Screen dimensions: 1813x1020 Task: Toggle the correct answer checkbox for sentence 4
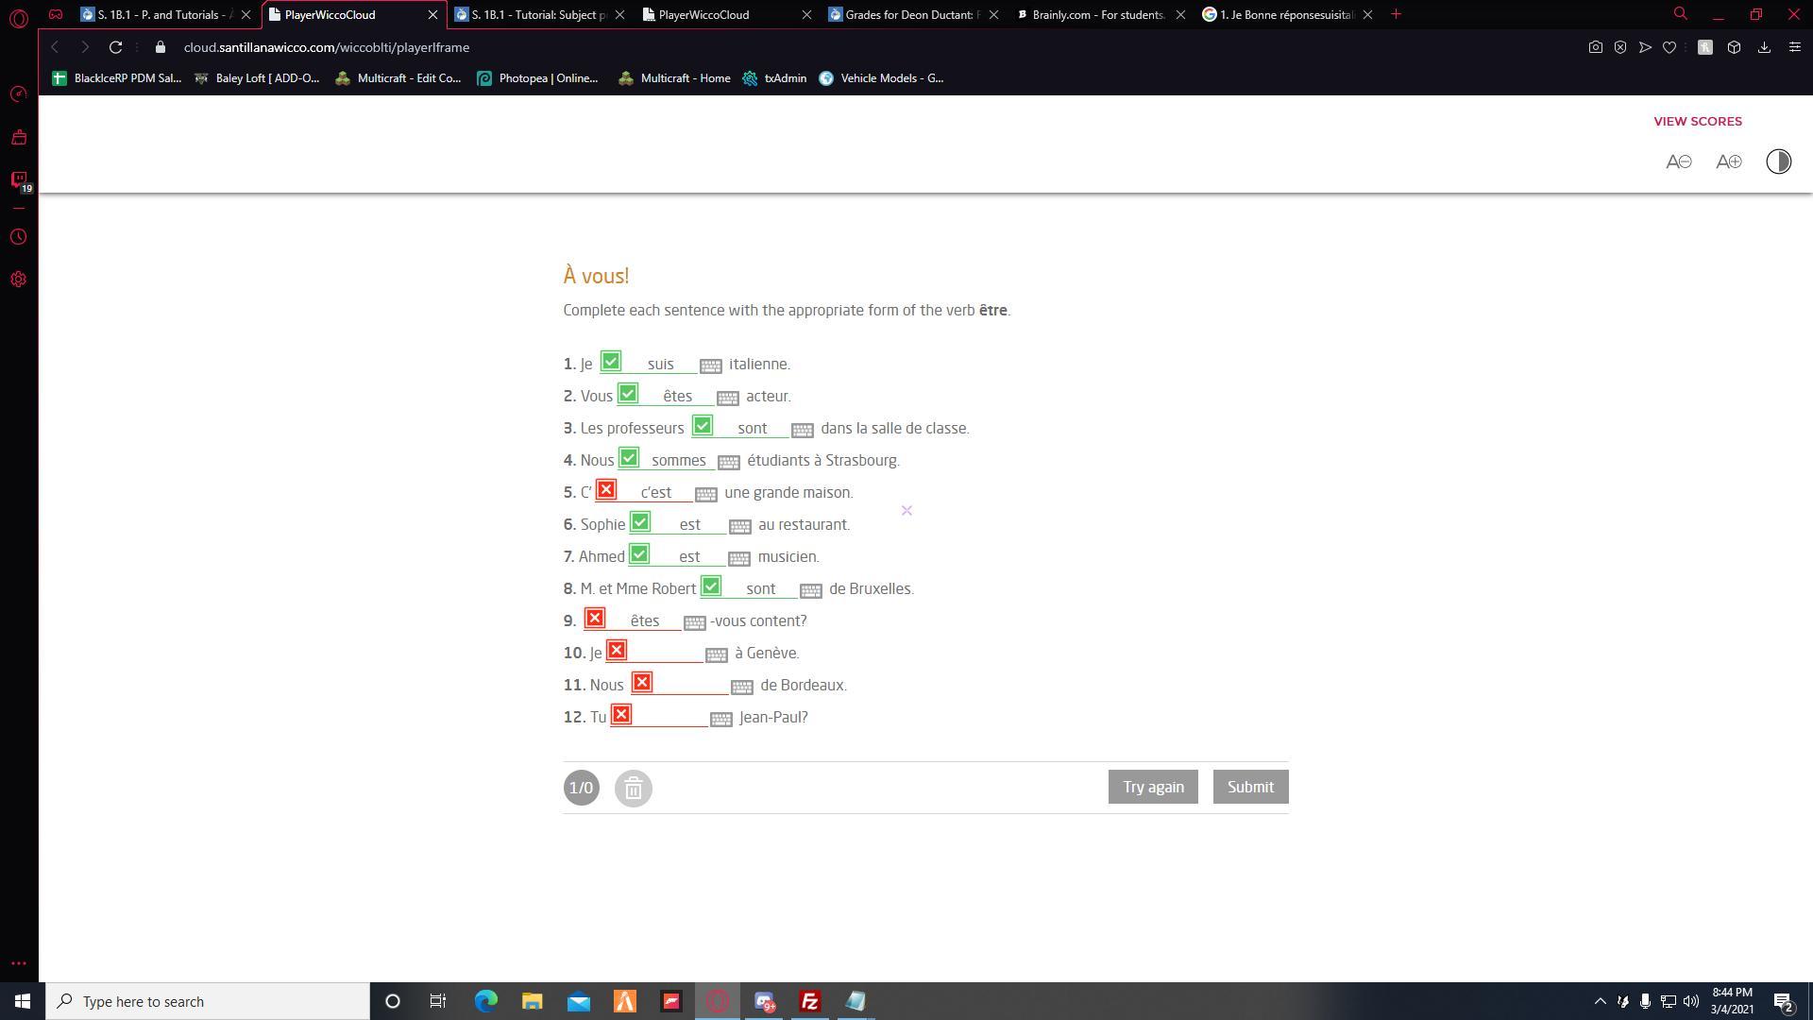630,458
